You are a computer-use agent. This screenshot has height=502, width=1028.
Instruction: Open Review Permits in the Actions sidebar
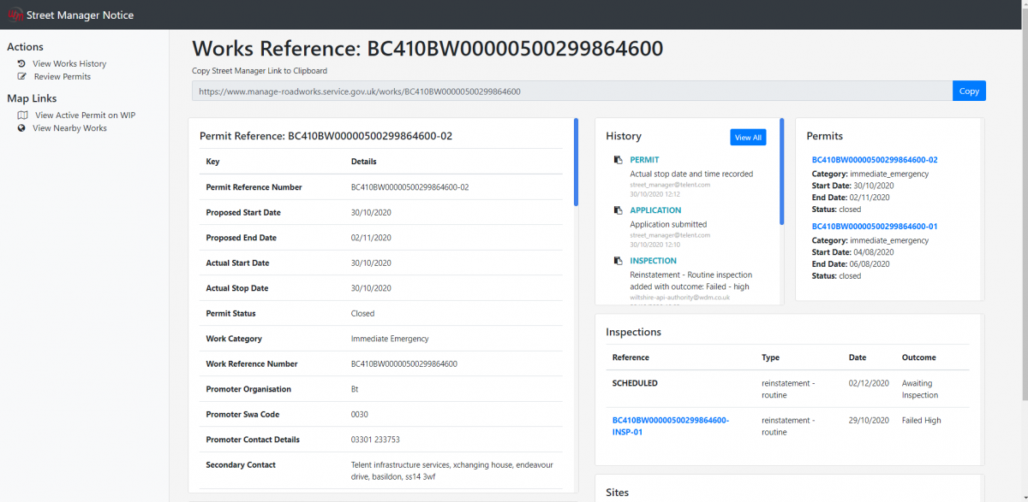(x=62, y=77)
